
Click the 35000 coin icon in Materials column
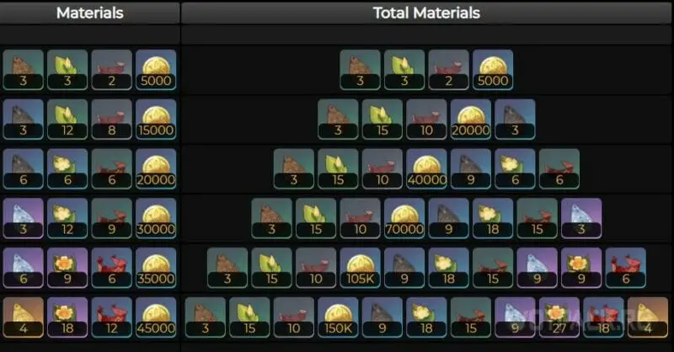point(156,268)
